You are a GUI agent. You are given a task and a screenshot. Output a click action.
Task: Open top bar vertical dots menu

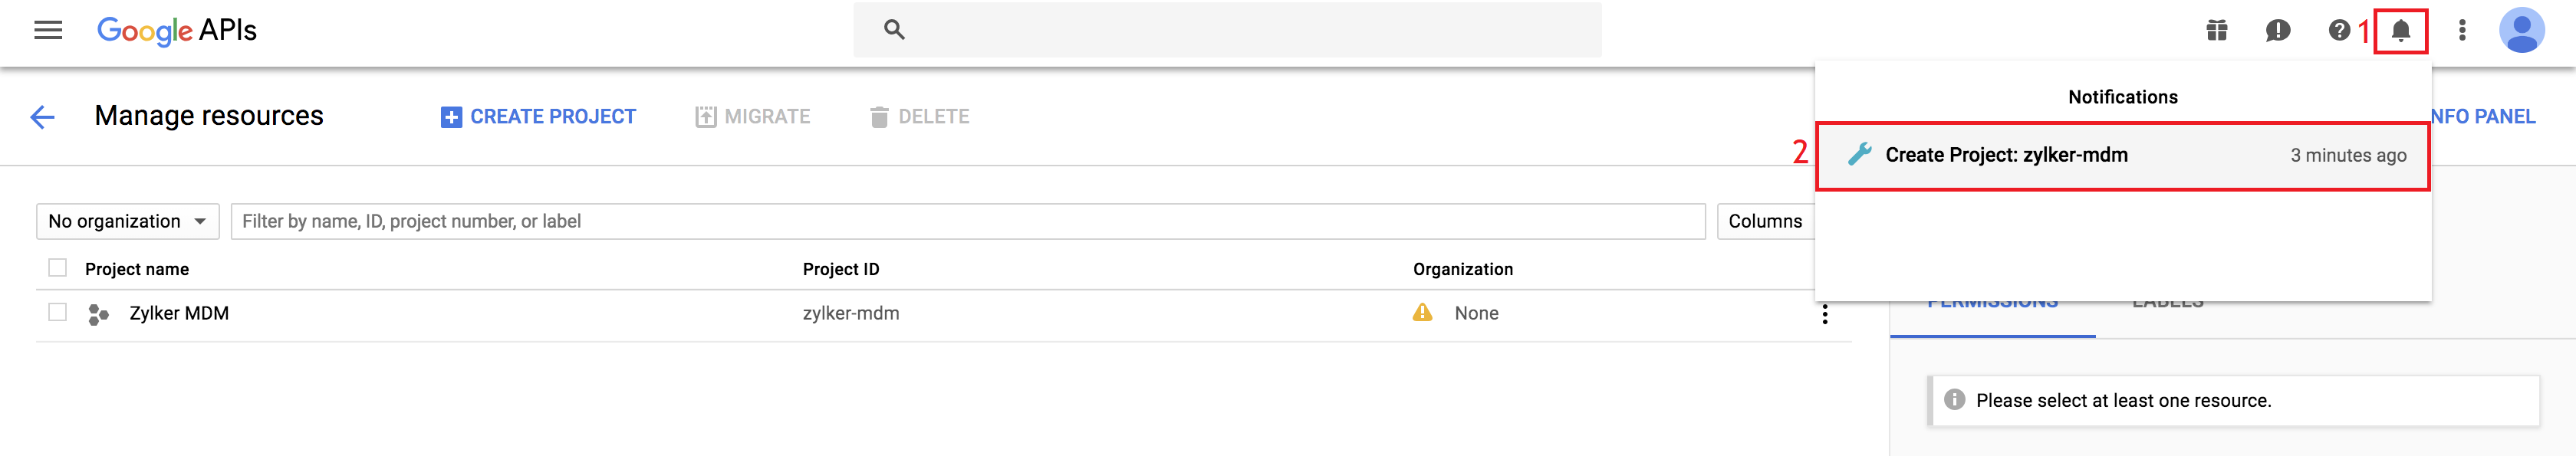[2462, 30]
